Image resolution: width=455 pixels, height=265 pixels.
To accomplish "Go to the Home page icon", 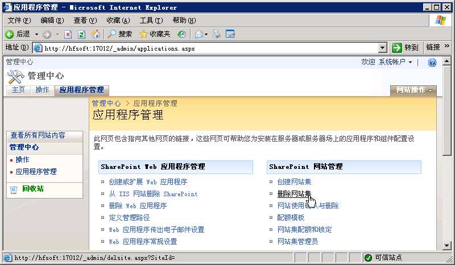I will click(96, 34).
